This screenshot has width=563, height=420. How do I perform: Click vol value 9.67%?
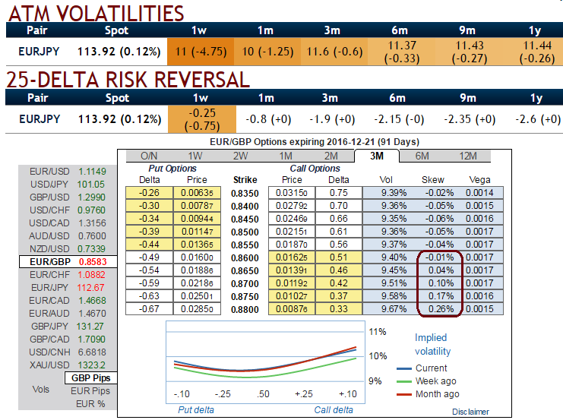click(x=394, y=309)
